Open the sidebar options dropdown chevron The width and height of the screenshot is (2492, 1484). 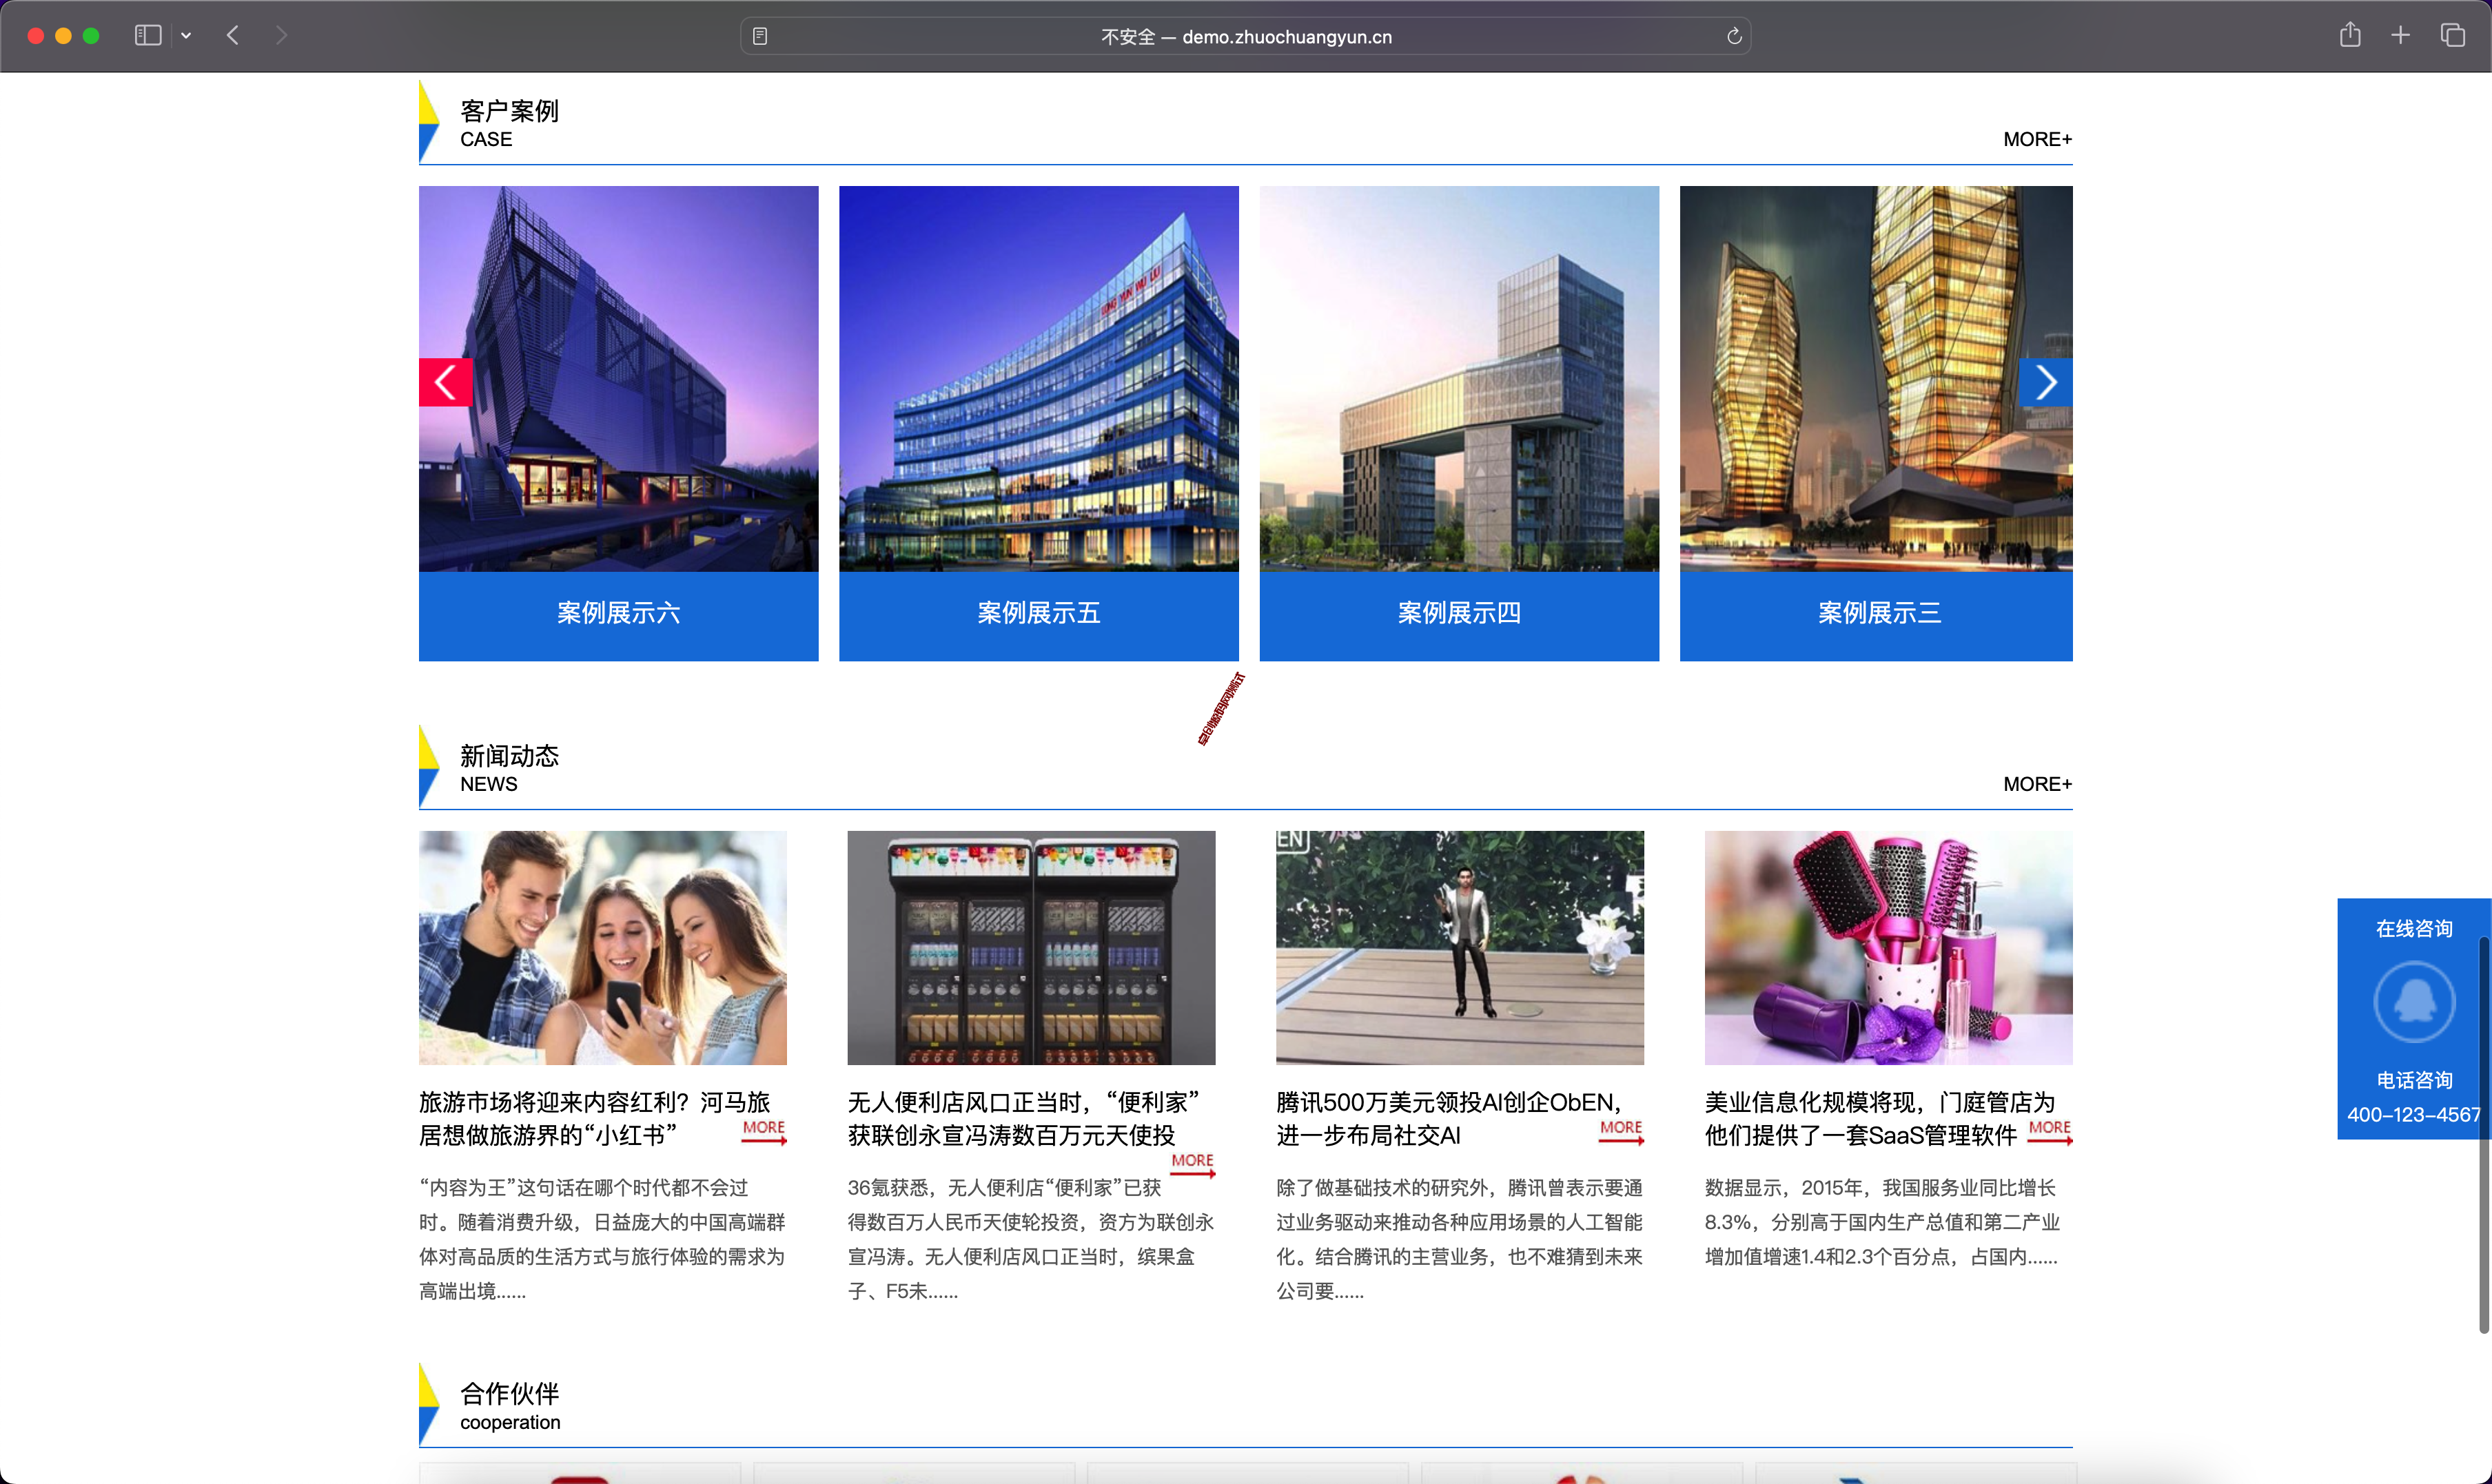click(x=186, y=36)
